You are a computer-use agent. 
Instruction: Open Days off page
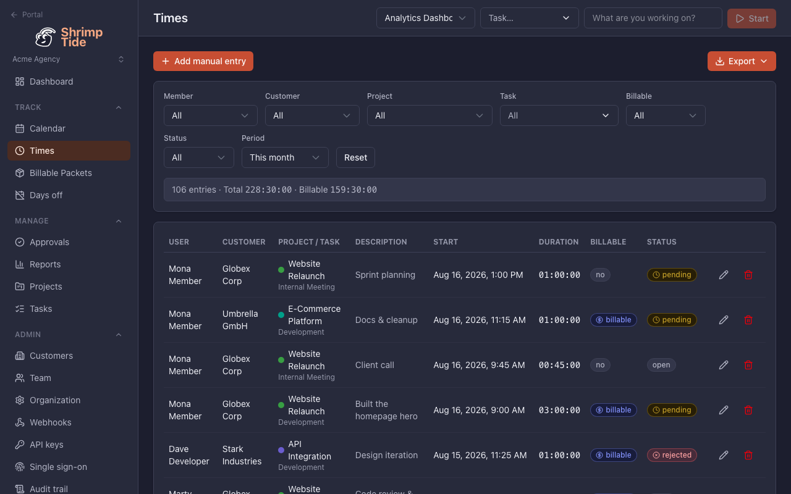tap(69, 195)
